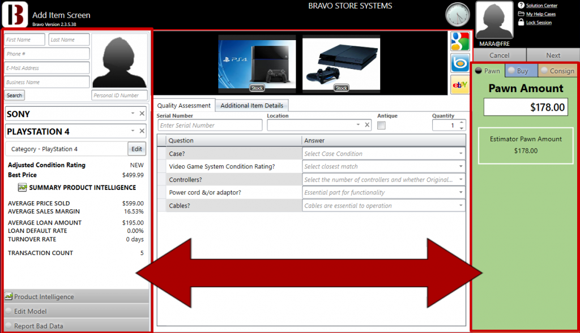This screenshot has height=333, width=580.
Task: Click the Bravo logo icon
Action: (15, 14)
